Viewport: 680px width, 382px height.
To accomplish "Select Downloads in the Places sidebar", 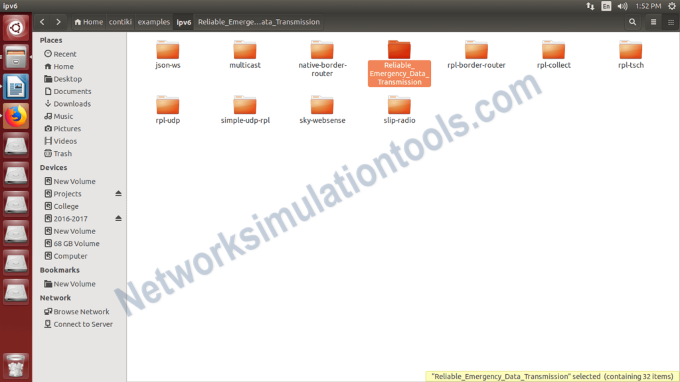I will pyautogui.click(x=68, y=103).
